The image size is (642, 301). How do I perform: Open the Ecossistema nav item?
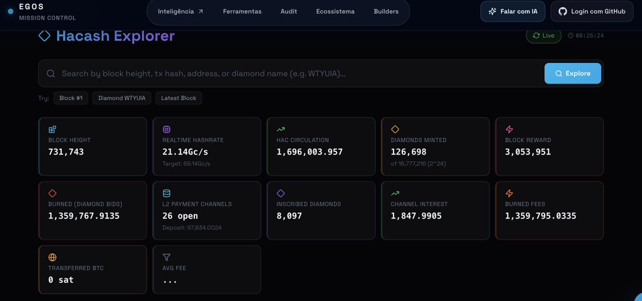(x=335, y=11)
